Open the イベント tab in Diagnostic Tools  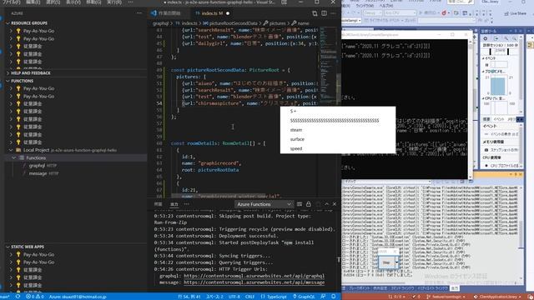click(499, 119)
